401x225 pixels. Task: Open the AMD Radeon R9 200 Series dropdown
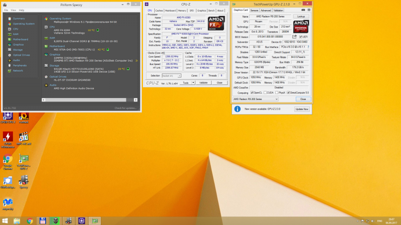(x=255, y=99)
